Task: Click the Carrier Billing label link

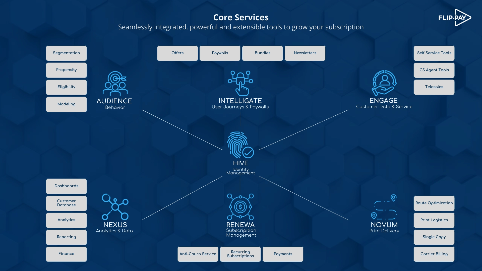Action: [434, 254]
